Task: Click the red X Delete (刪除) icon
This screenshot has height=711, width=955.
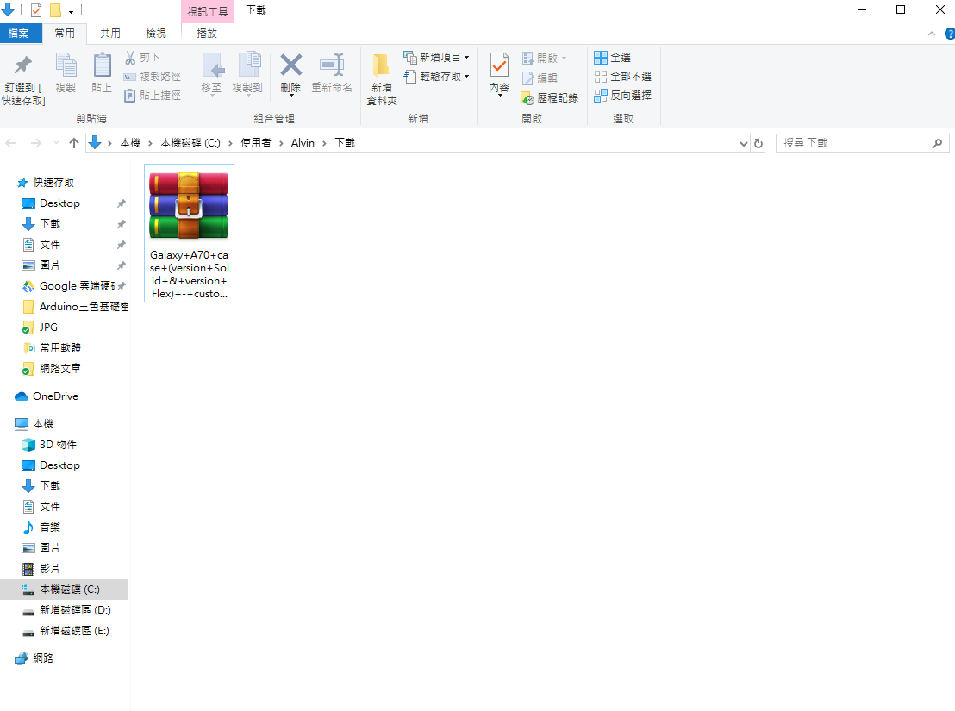Action: pos(290,65)
